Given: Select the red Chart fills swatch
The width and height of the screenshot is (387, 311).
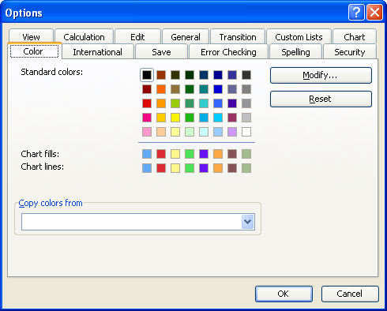Looking at the screenshot, I should (161, 154).
